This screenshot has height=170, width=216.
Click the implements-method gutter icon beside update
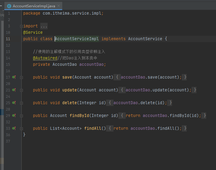point(14,90)
